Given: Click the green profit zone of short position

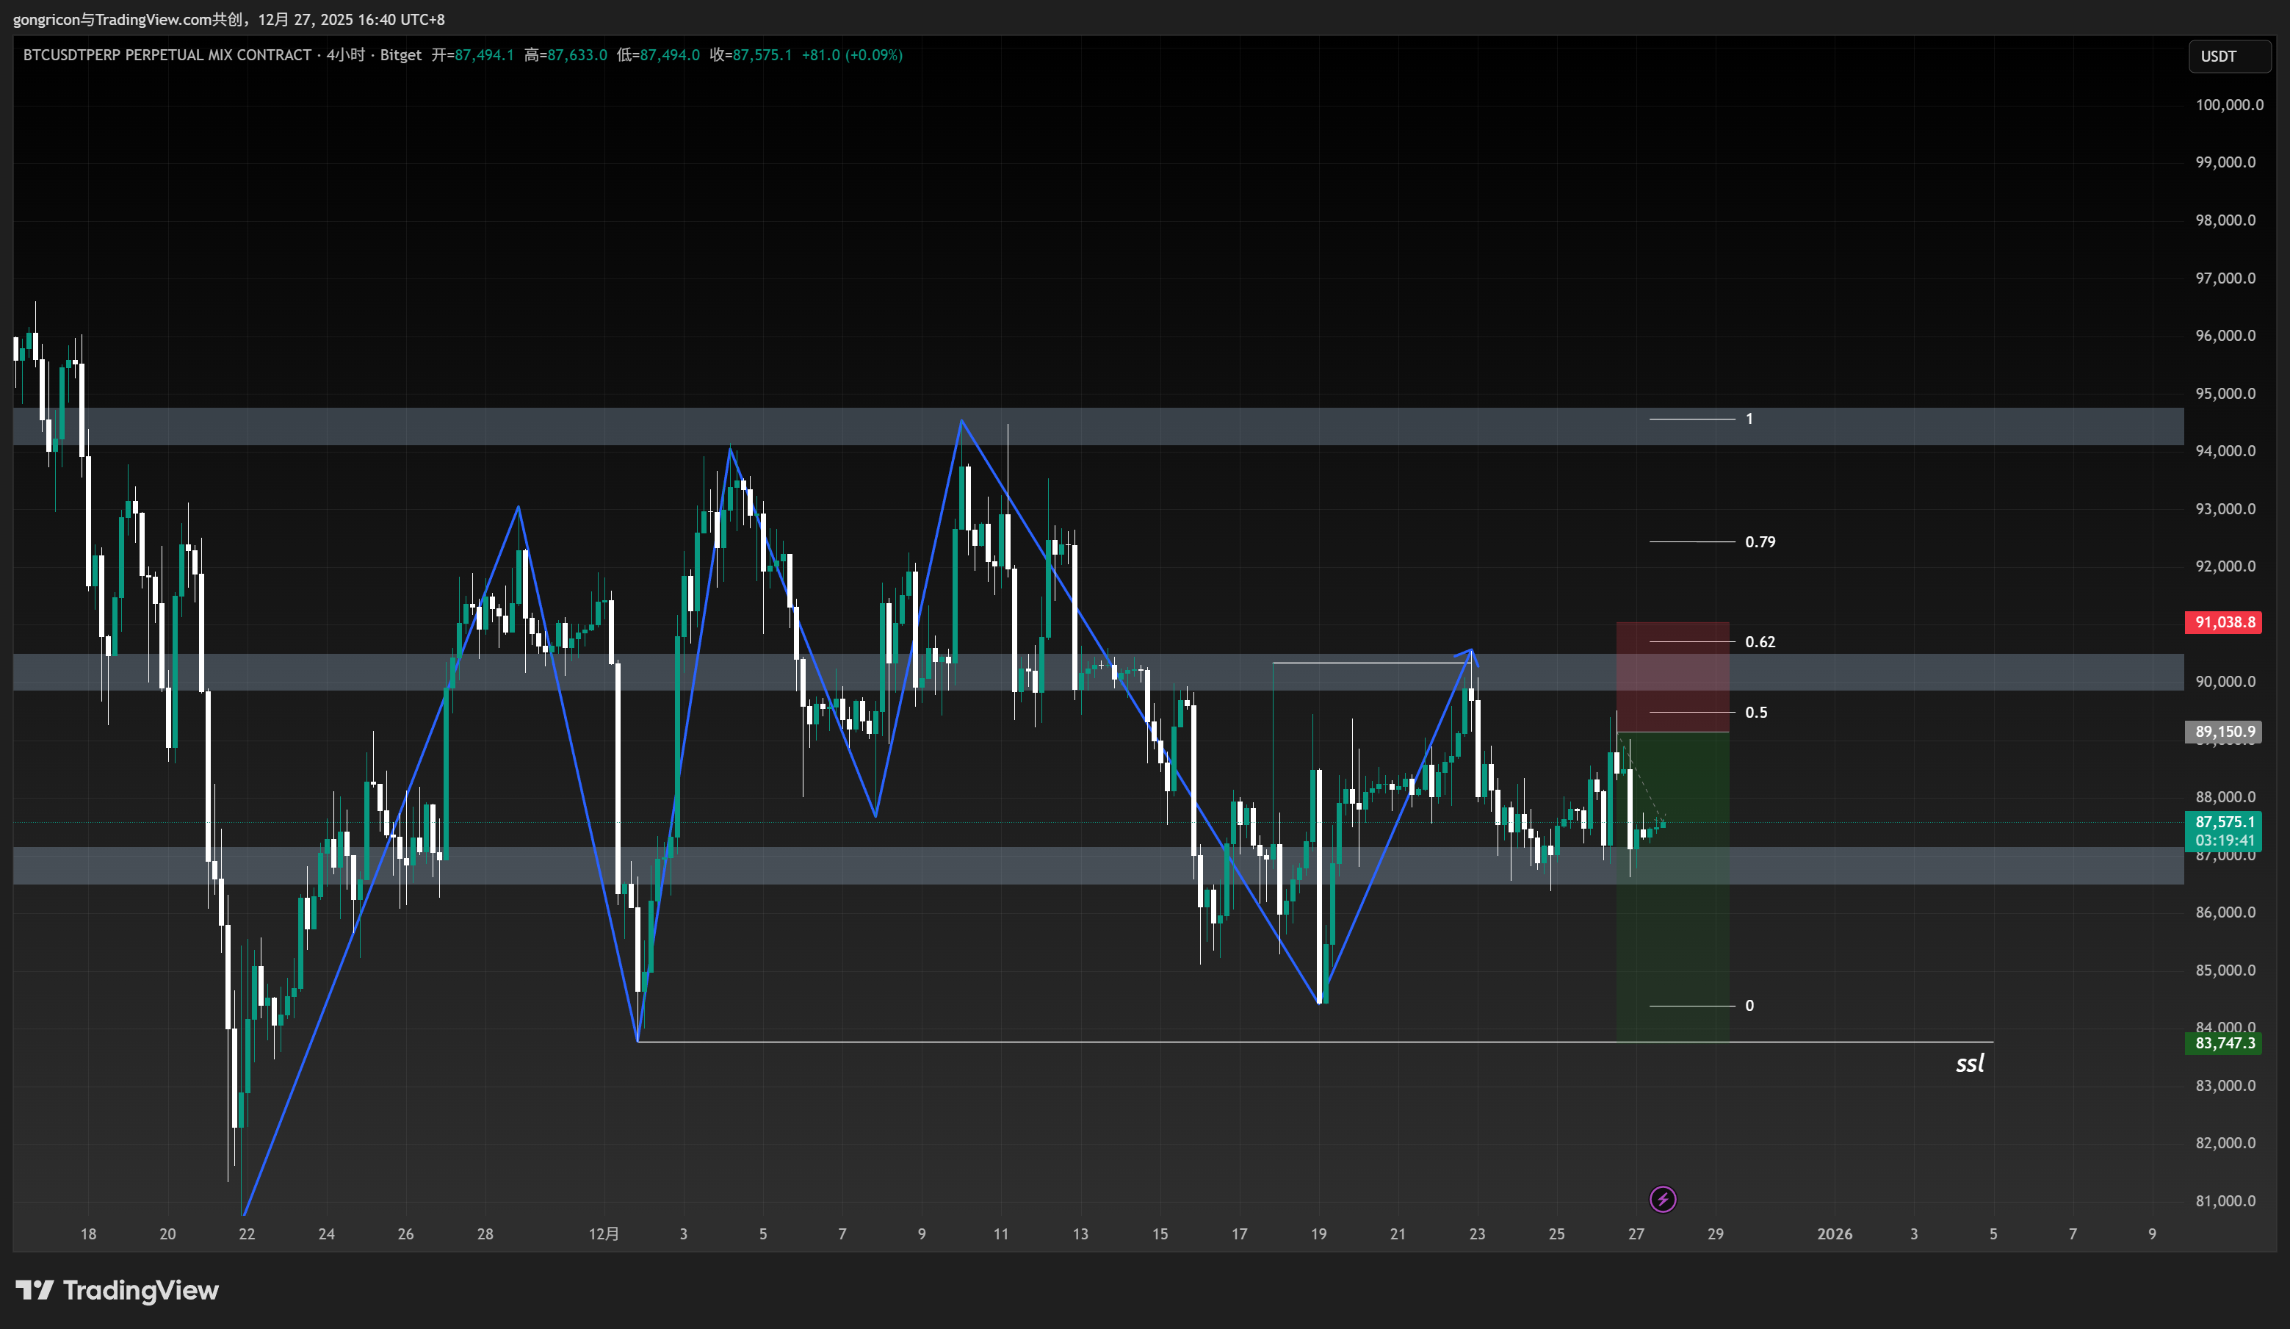Looking at the screenshot, I should [x=1672, y=887].
